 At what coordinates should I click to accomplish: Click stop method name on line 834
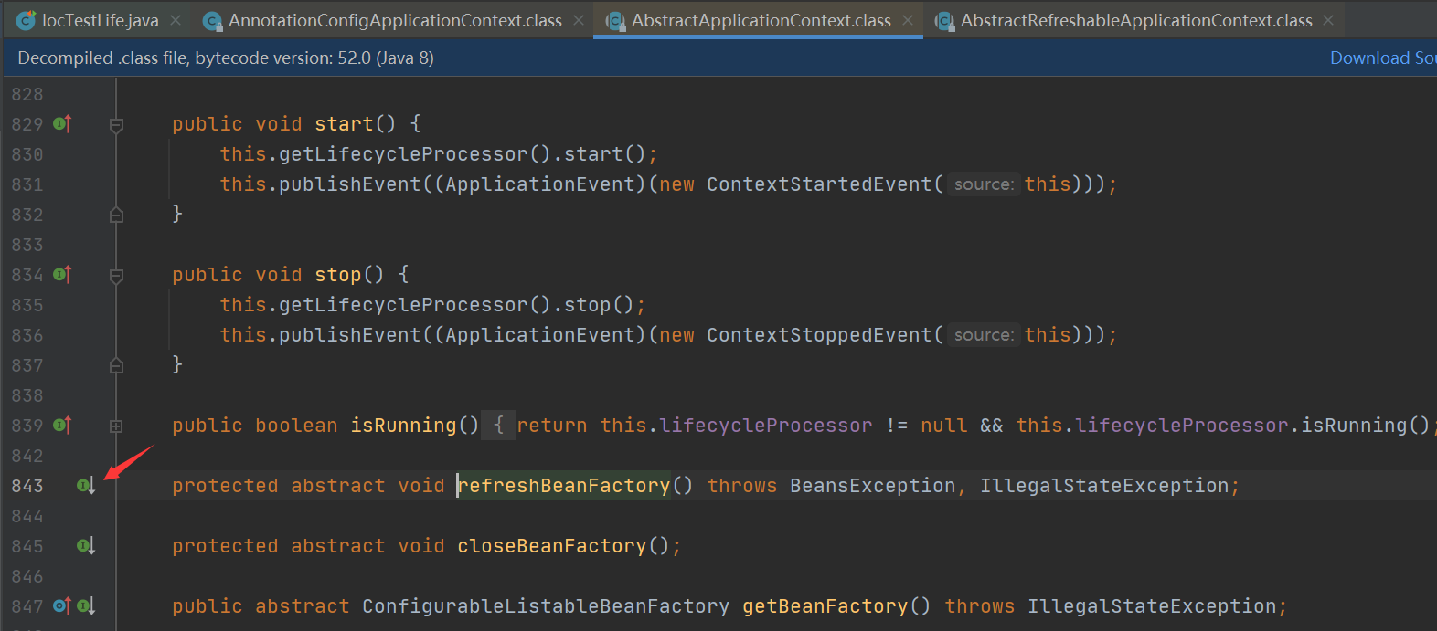pyautogui.click(x=338, y=274)
